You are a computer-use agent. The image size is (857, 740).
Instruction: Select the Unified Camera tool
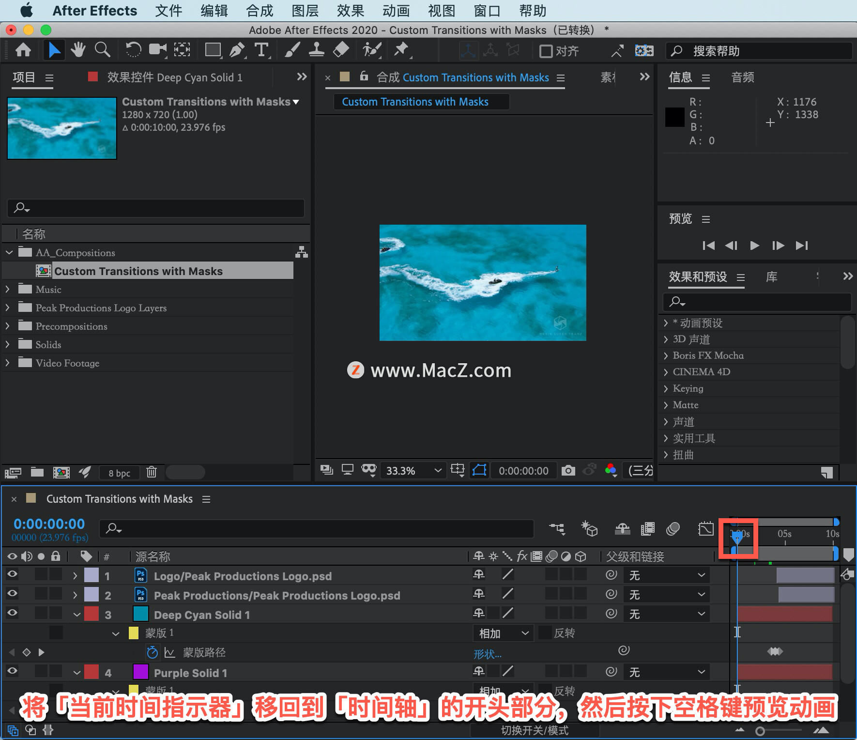(x=158, y=50)
